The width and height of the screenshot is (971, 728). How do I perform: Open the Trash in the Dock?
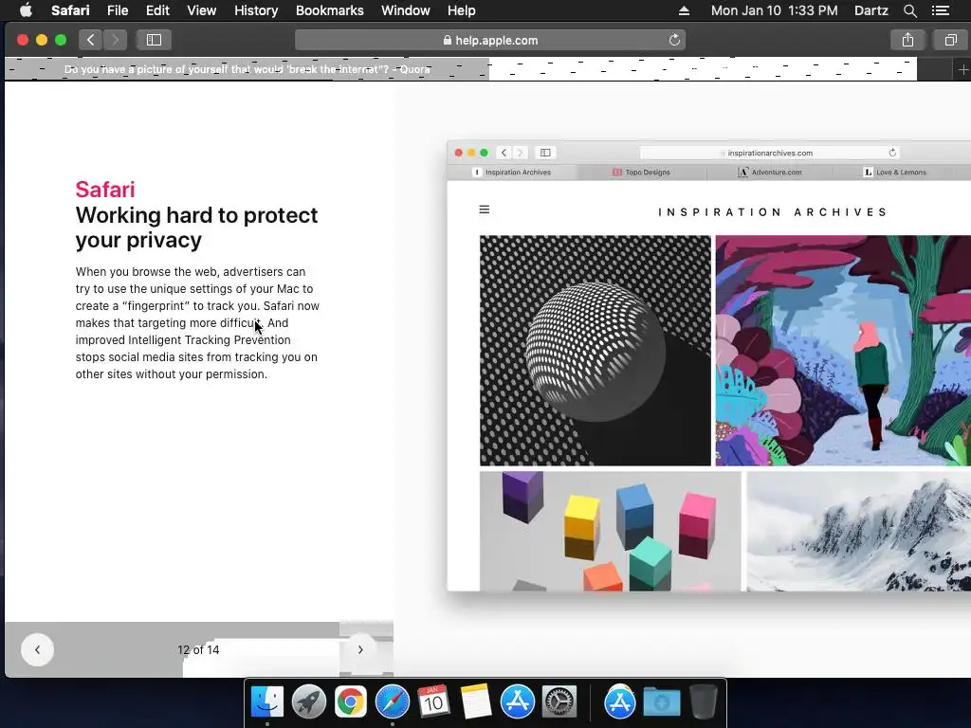click(x=703, y=702)
